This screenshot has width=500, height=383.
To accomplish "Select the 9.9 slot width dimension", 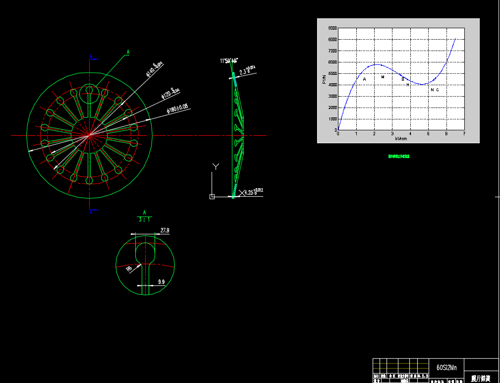I will (x=162, y=282).
